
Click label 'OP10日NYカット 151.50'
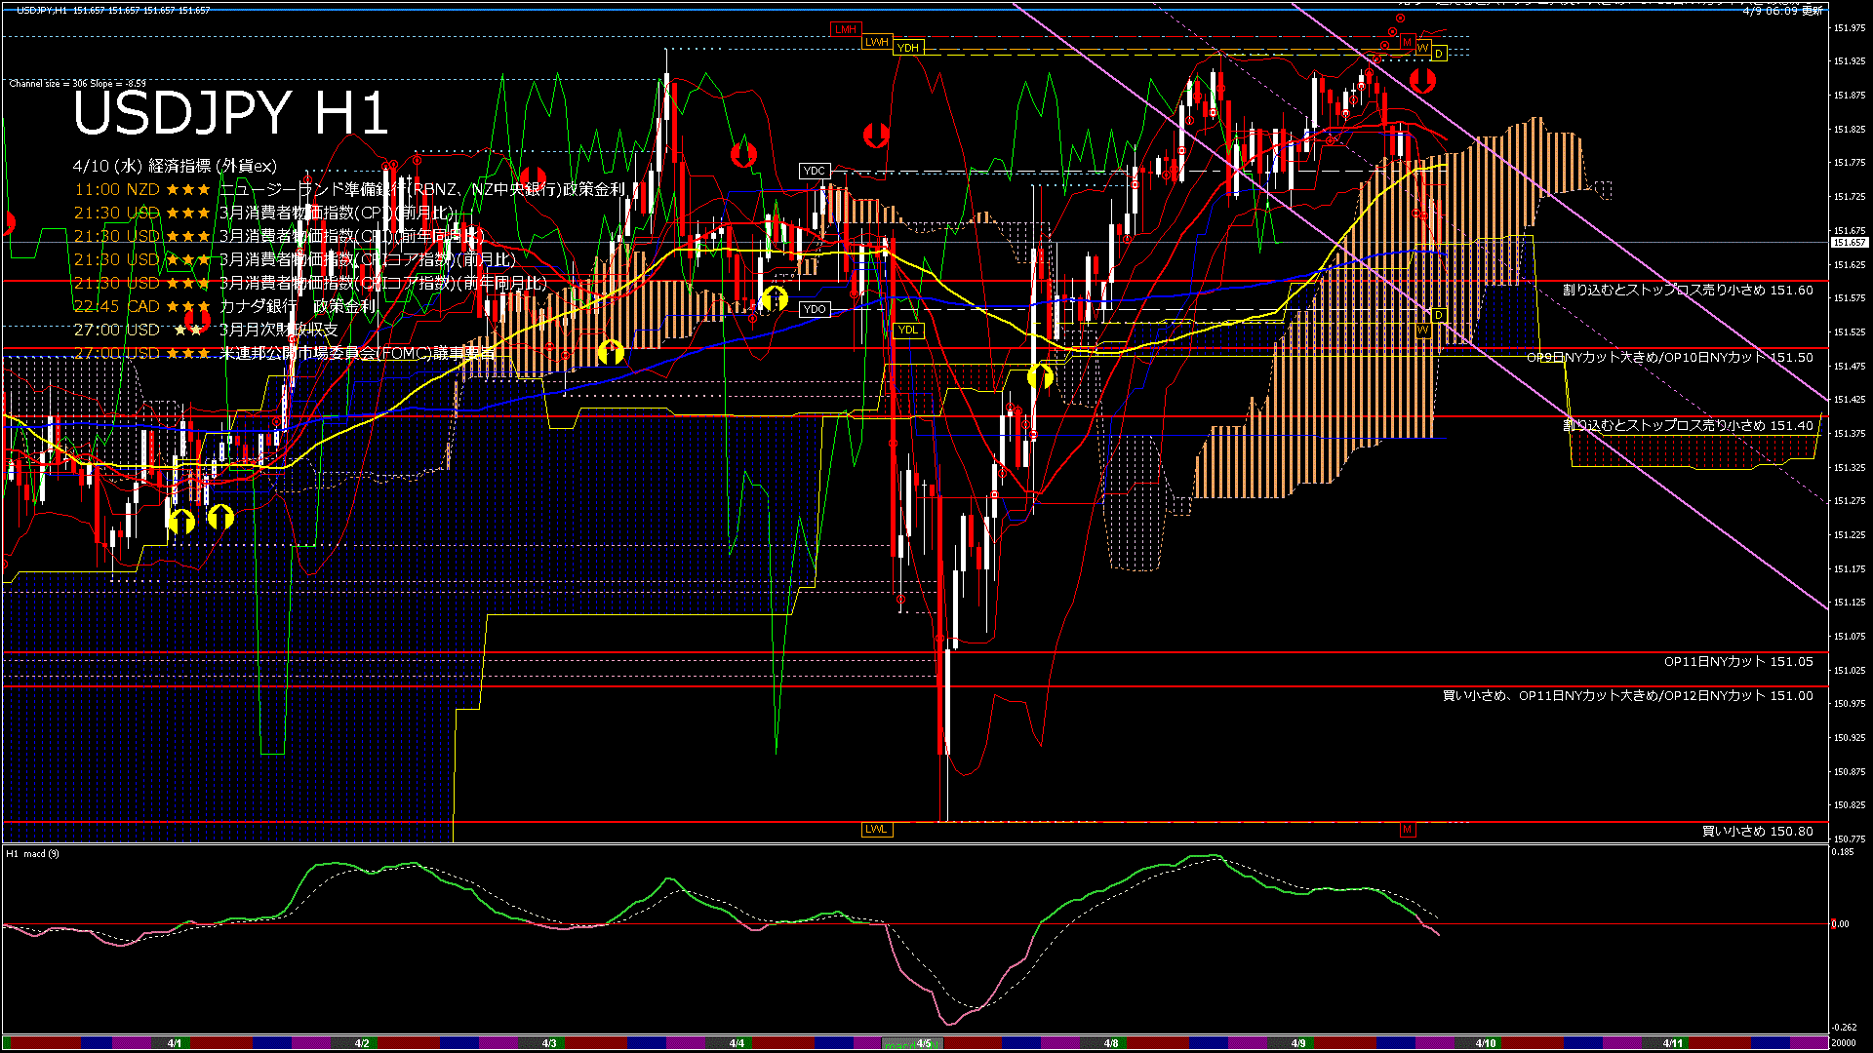pyautogui.click(x=1738, y=357)
